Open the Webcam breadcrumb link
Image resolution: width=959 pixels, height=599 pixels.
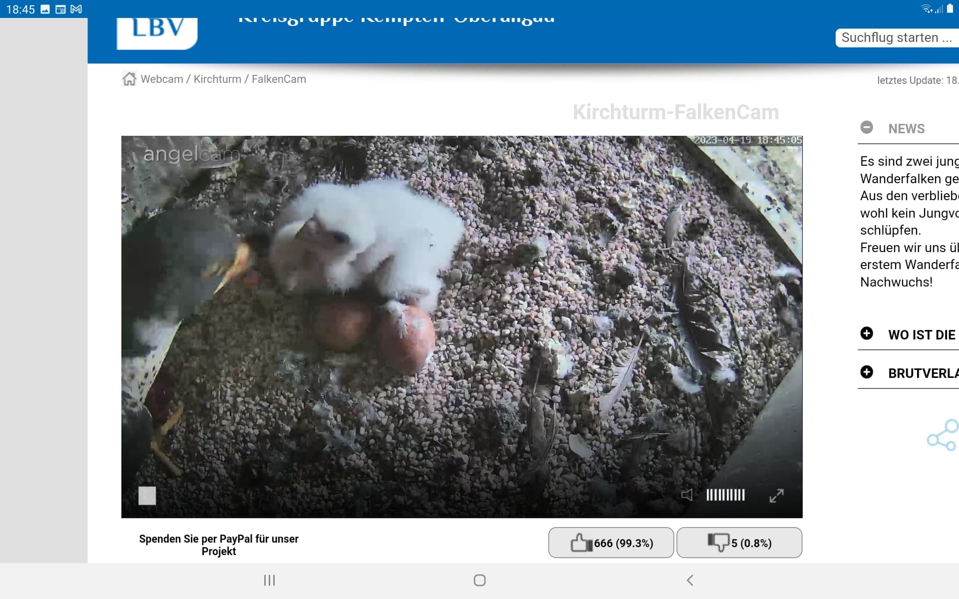[x=162, y=79]
